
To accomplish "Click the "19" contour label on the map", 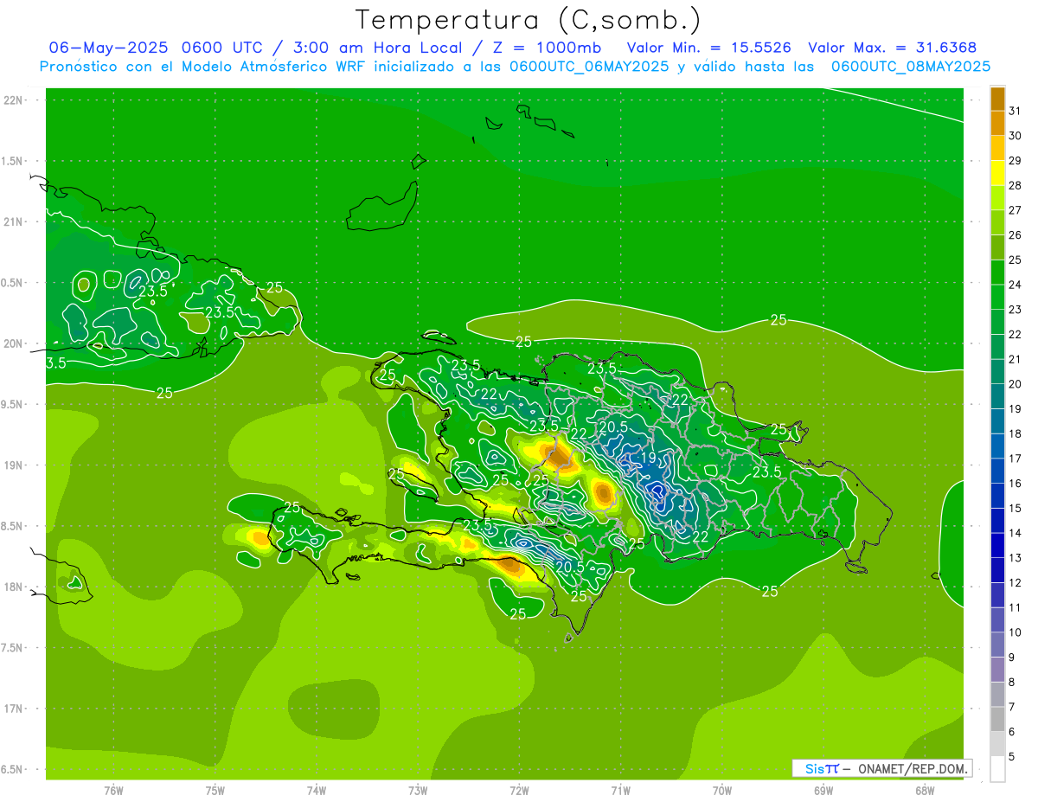I will pos(648,459).
